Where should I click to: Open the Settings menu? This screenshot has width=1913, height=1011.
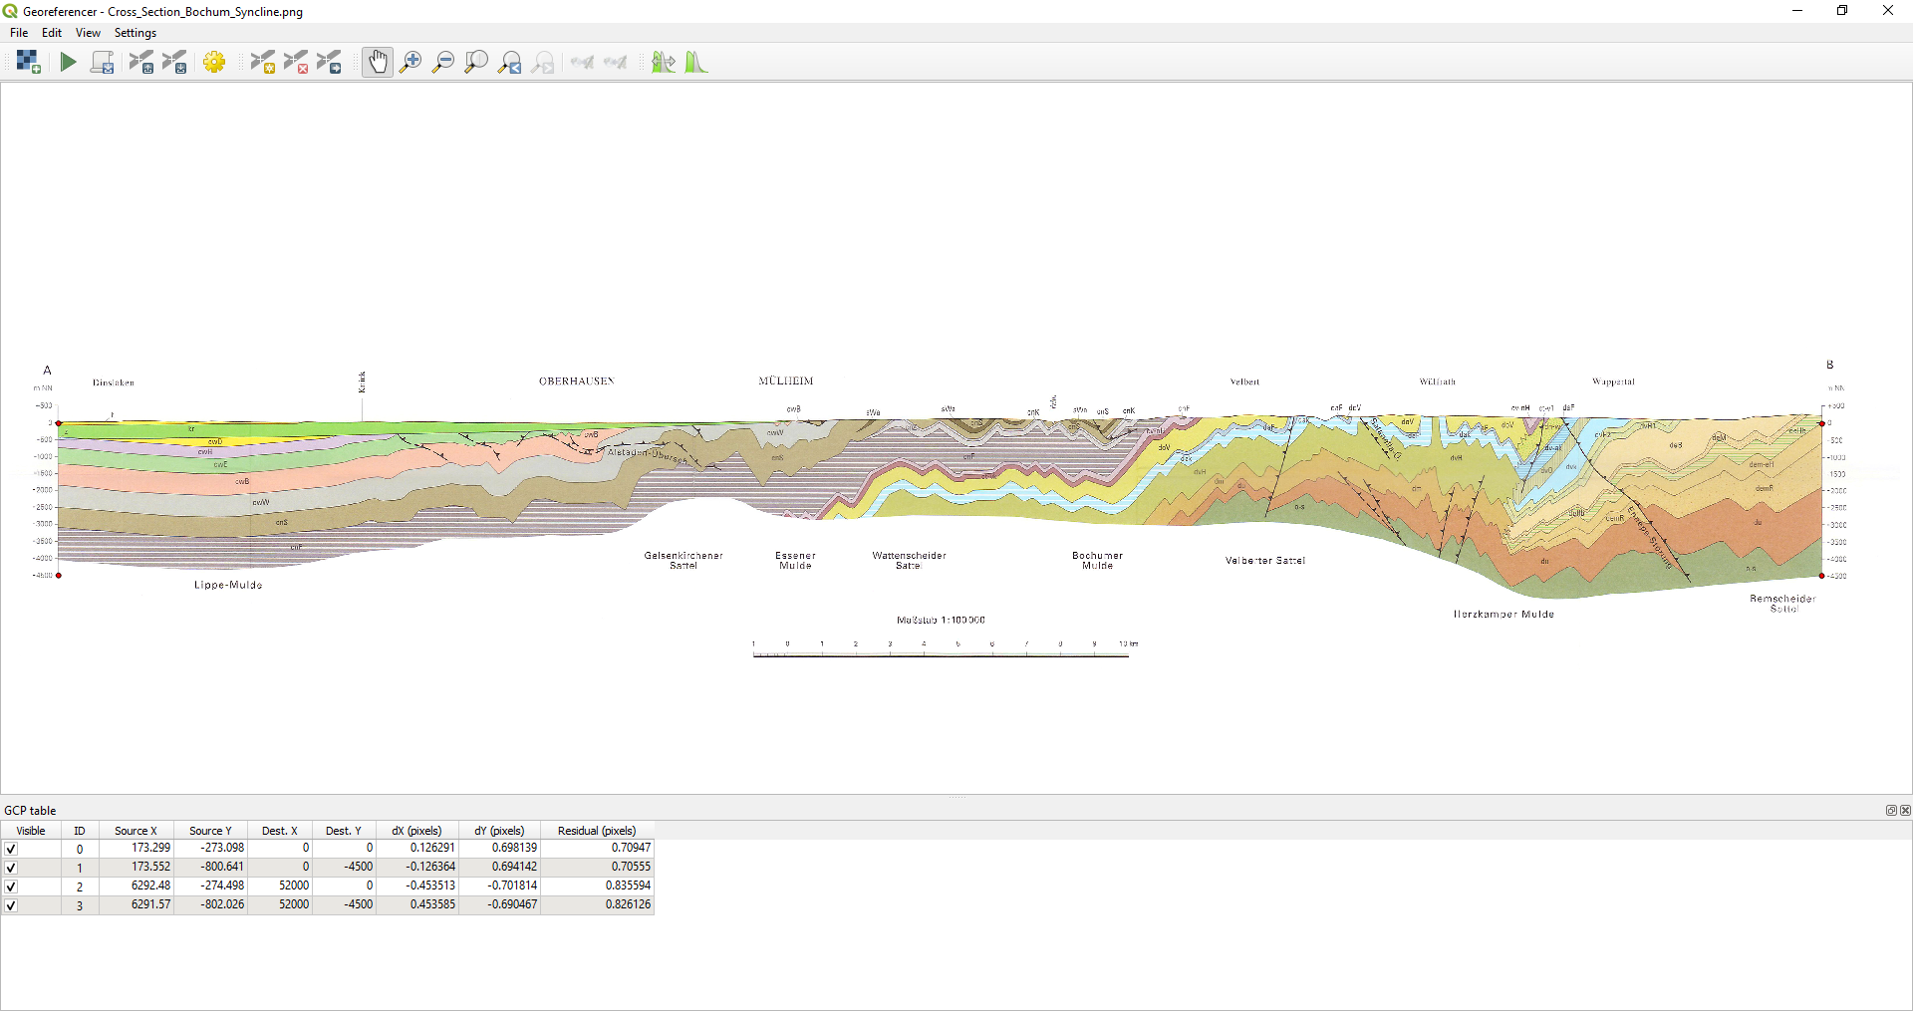click(136, 33)
